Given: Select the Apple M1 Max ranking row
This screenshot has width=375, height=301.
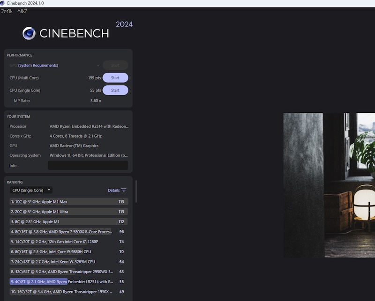Looking at the screenshot, I should 69,202.
